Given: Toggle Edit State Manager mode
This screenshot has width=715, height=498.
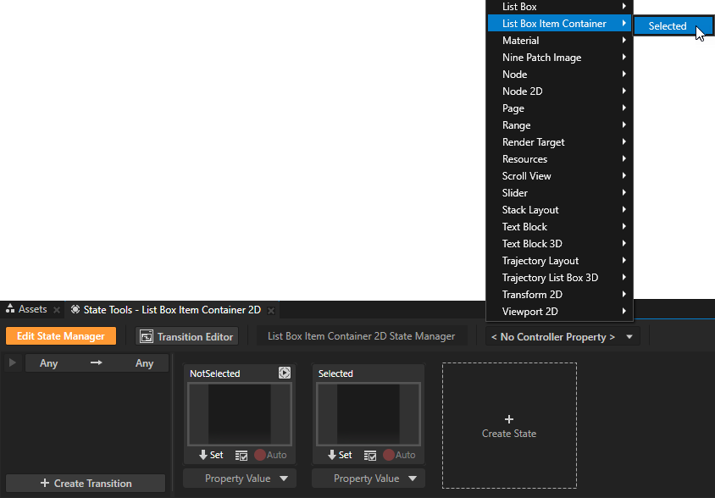Looking at the screenshot, I should 61,336.
